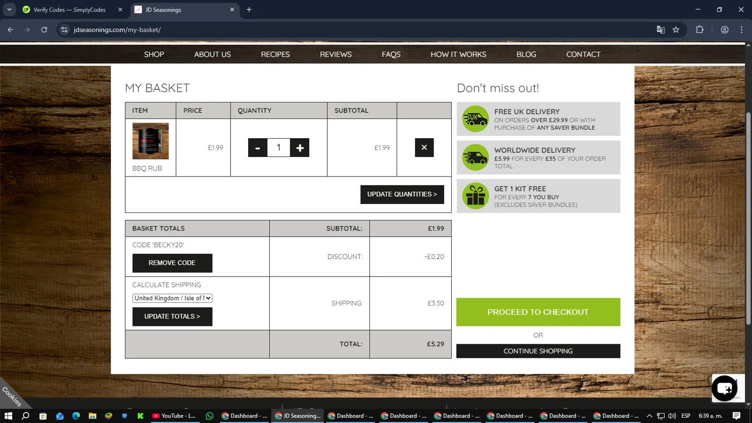The width and height of the screenshot is (752, 423).
Task: Click the worldwide delivery van icon
Action: coord(475,157)
